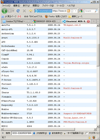Open the ヘルプ(H) menu

(x=71, y=6)
